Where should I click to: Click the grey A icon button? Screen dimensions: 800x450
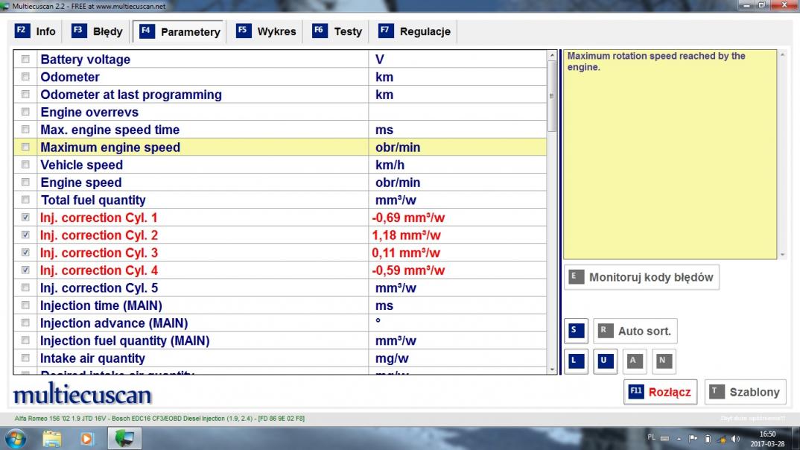point(634,361)
